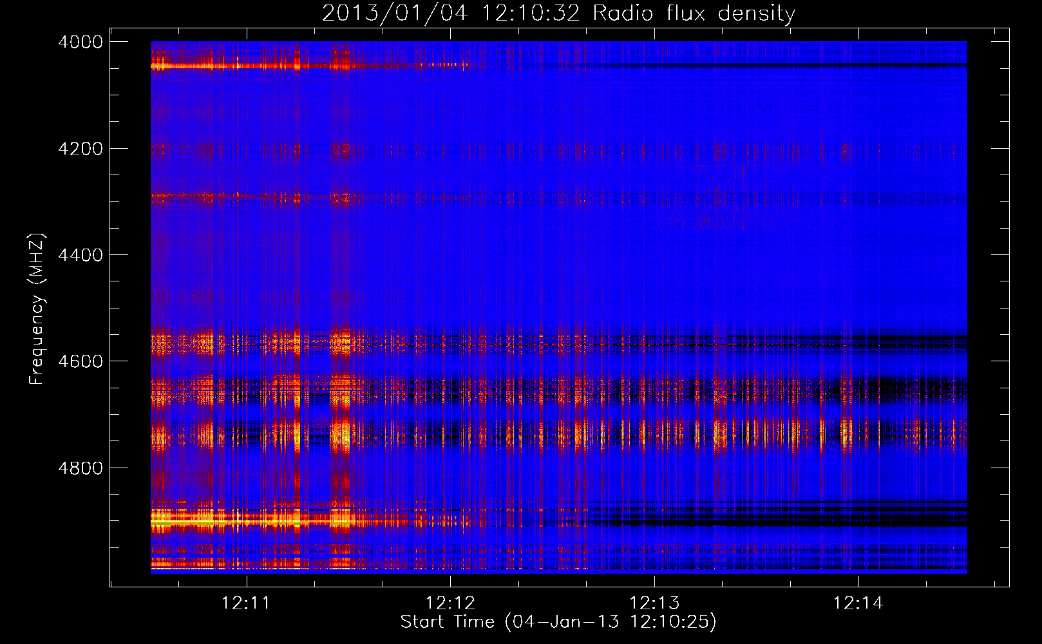Click the plot title '2013/01/04 12:10:32 Radio flux density'

click(559, 14)
